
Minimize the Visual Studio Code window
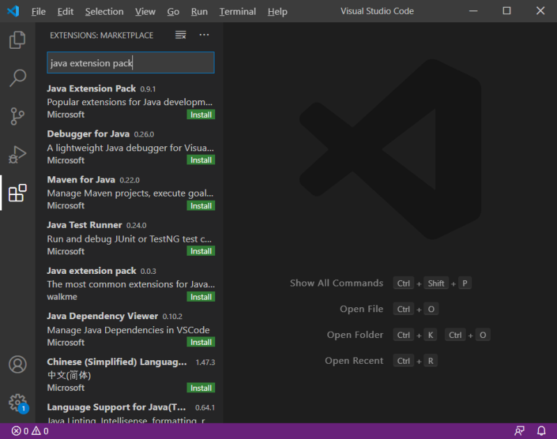[x=473, y=11]
